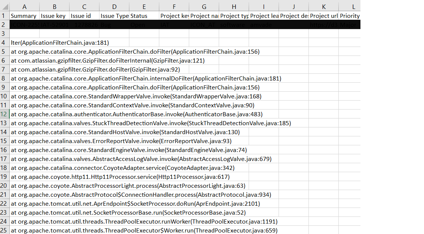The height and width of the screenshot is (234, 424).
Task: Select column K header
Action: click(324, 7)
